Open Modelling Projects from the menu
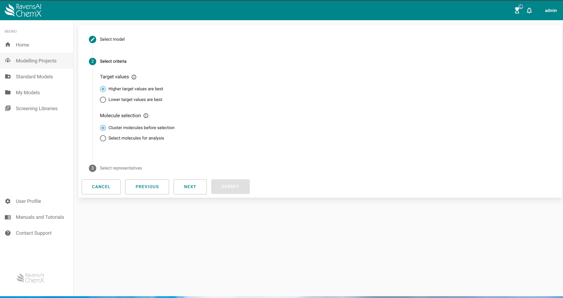Viewport: 563px width, 298px height. coord(36,61)
